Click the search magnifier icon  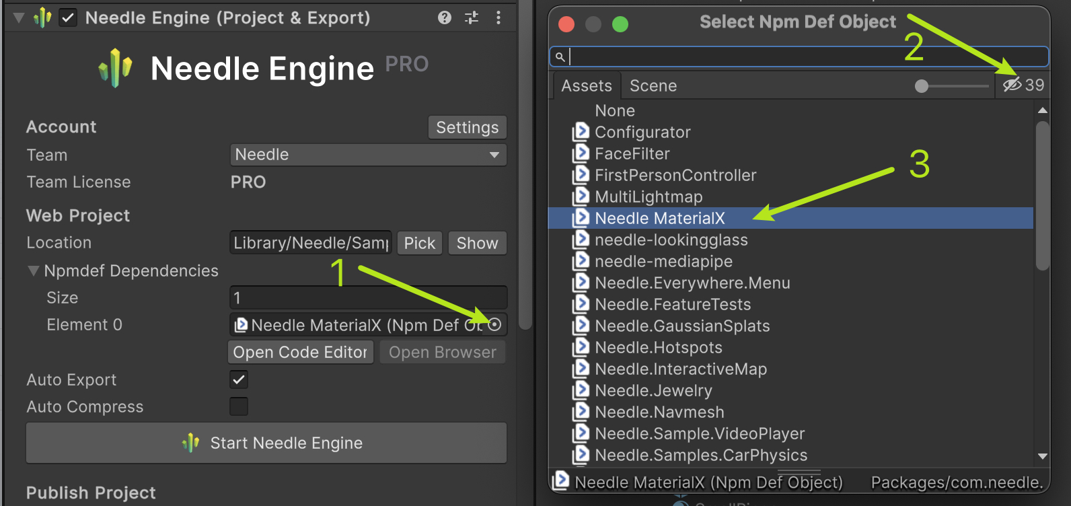pyautogui.click(x=560, y=57)
